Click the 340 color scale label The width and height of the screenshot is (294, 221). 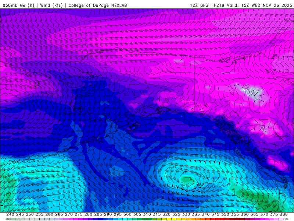pos(205,214)
